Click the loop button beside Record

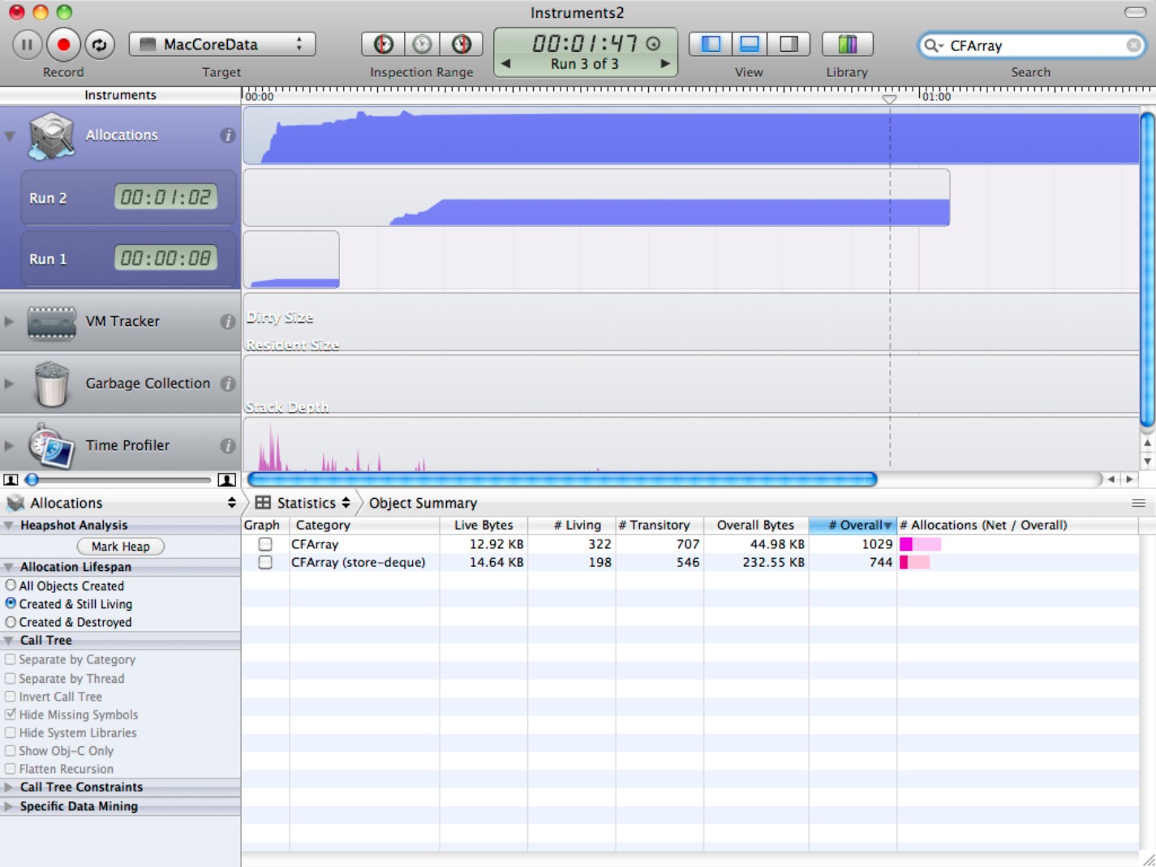pyautogui.click(x=100, y=45)
